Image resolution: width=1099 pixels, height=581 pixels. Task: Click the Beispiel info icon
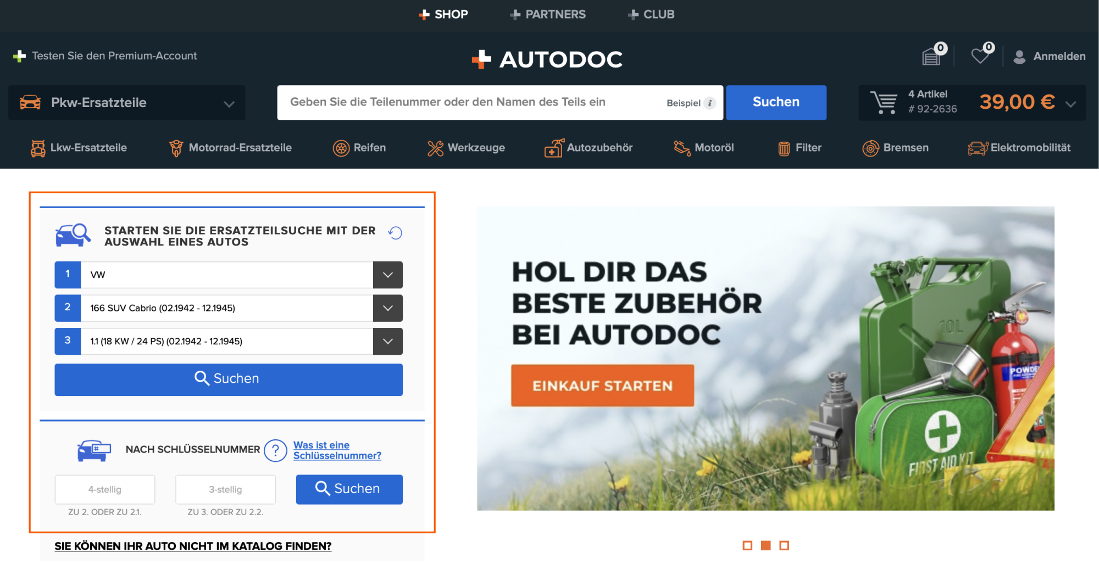point(710,103)
